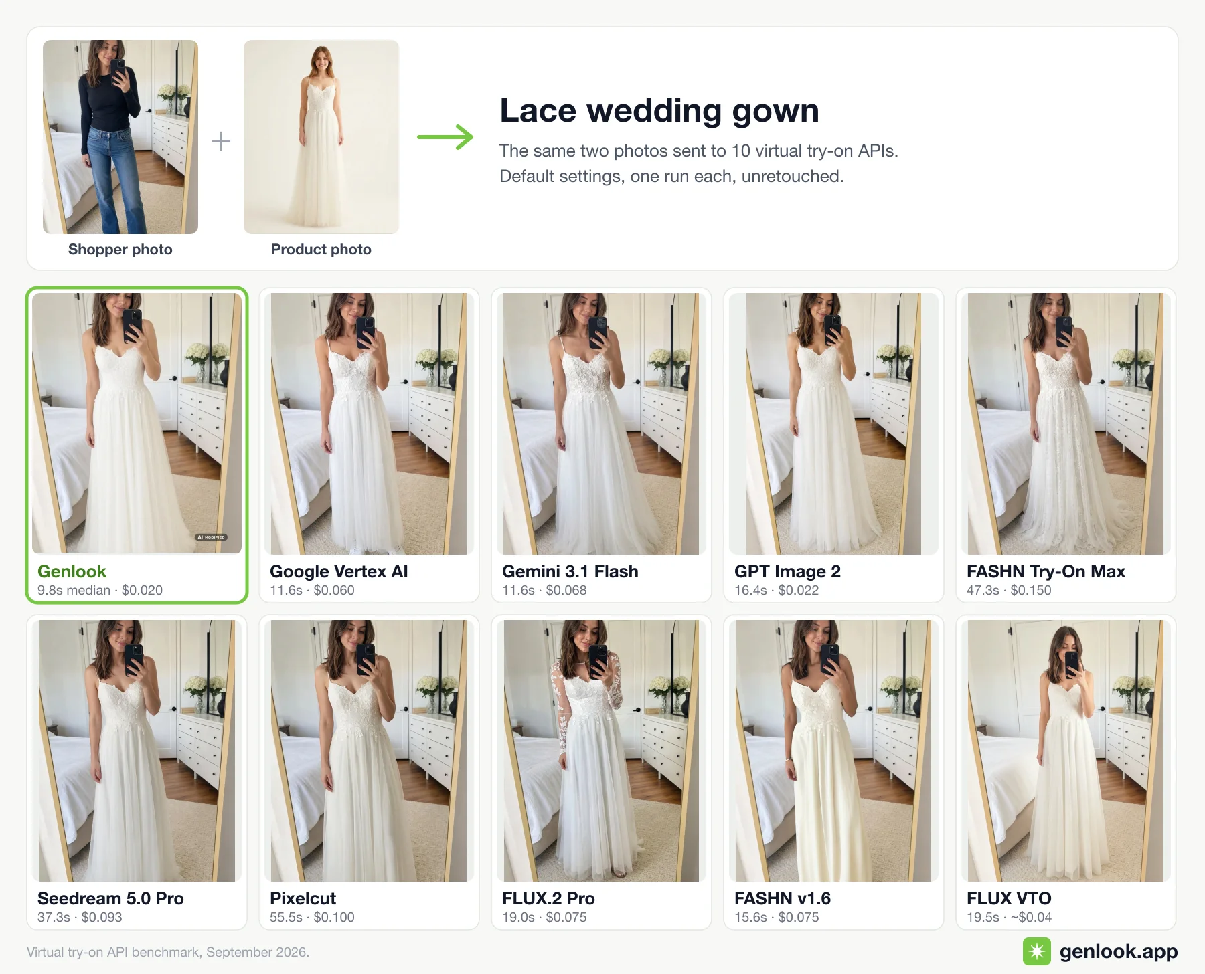Click the "FASHN v1.6" label
Screen dimensions: 1205x974
click(x=782, y=898)
